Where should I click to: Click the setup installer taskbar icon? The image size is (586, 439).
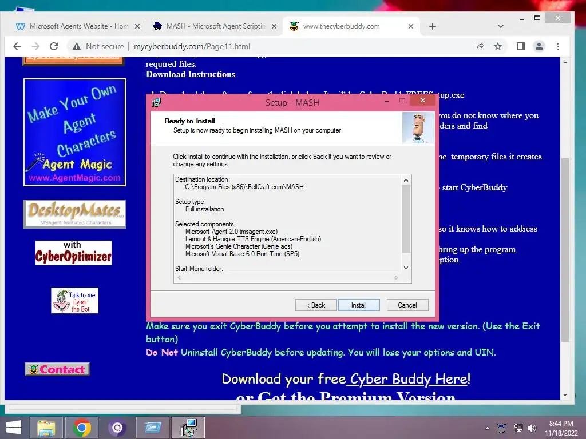point(188,428)
